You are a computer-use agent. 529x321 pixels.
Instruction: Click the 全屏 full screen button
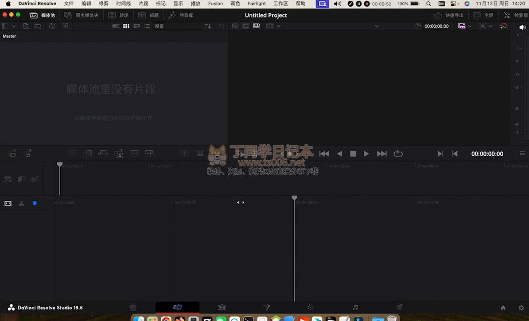tap(483, 15)
